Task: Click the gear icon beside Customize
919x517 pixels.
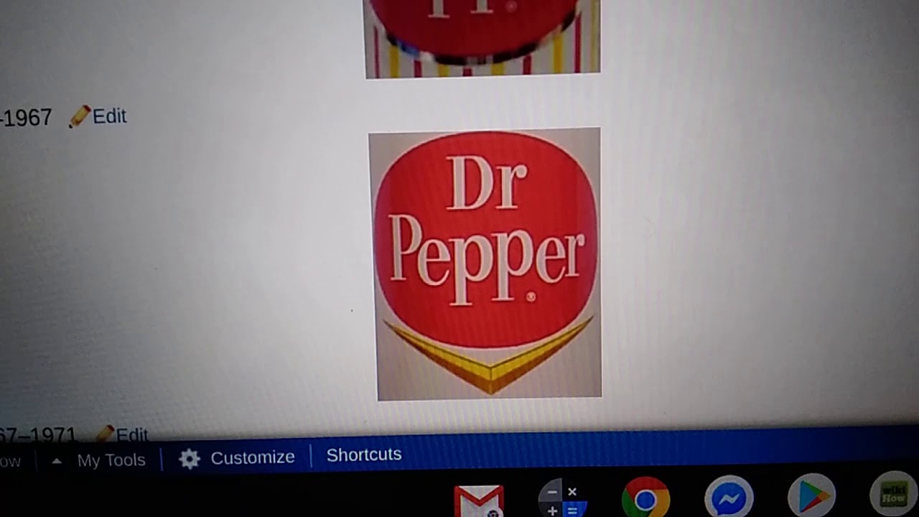Action: tap(190, 459)
